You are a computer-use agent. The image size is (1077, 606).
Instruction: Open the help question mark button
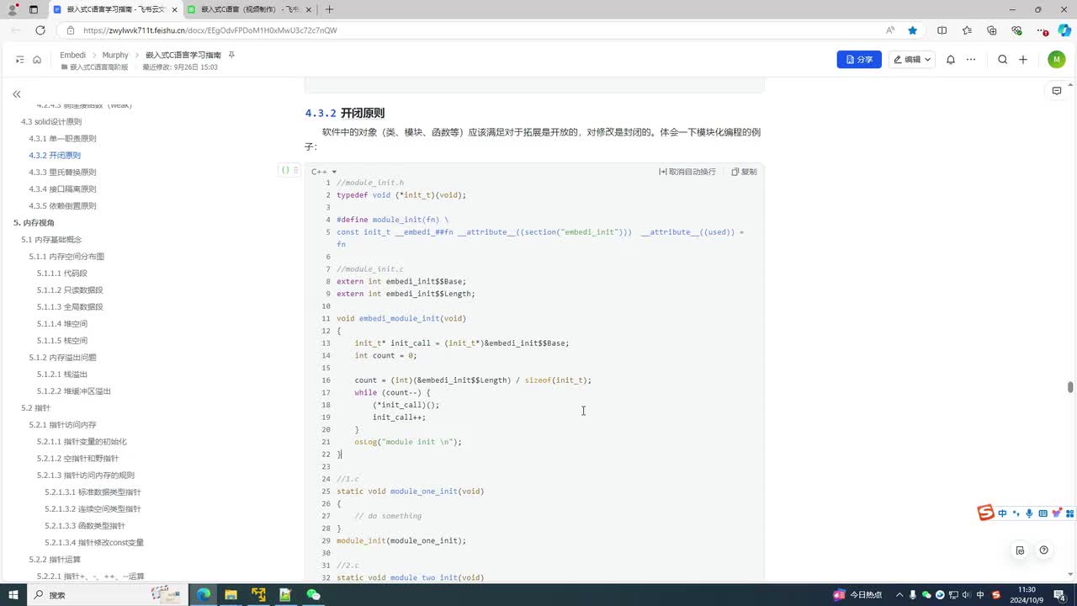1044,550
